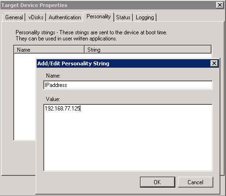Click the Target Device Properties title bar

[x=108, y=5]
